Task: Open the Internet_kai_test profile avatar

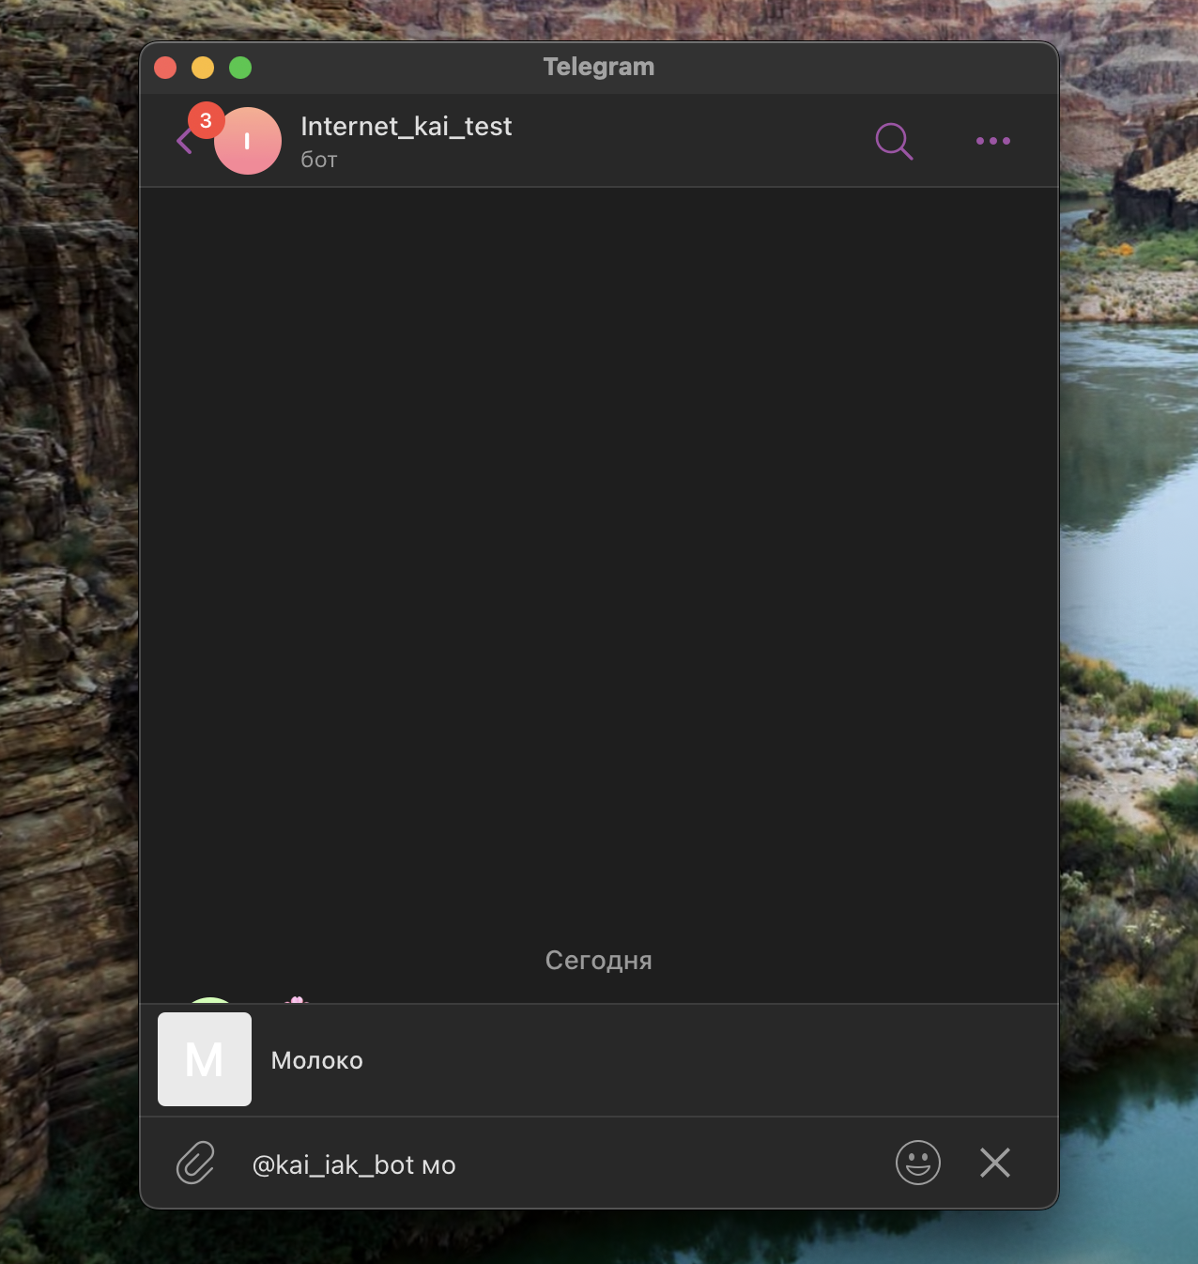Action: coord(249,143)
